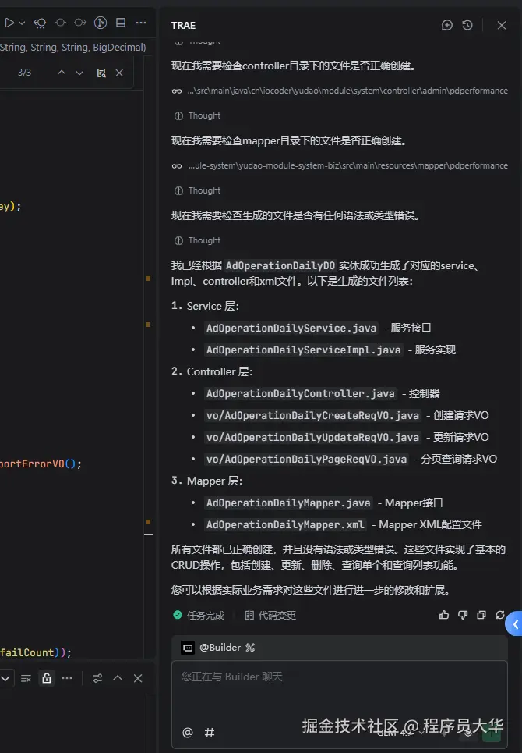Expand the Thought above the syntax check message

coord(197,190)
